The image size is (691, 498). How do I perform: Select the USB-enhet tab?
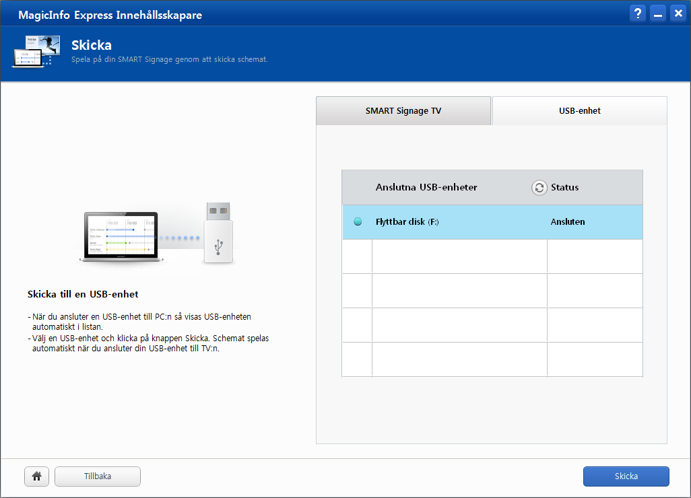(x=579, y=111)
